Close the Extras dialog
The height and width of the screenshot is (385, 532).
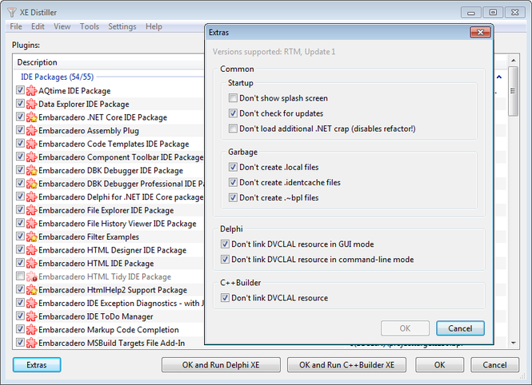coord(481,32)
